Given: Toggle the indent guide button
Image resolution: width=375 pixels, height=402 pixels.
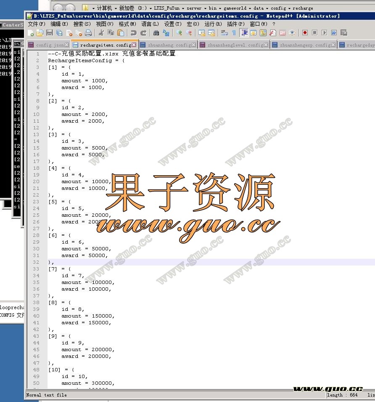Looking at the screenshot, I should (244, 33).
